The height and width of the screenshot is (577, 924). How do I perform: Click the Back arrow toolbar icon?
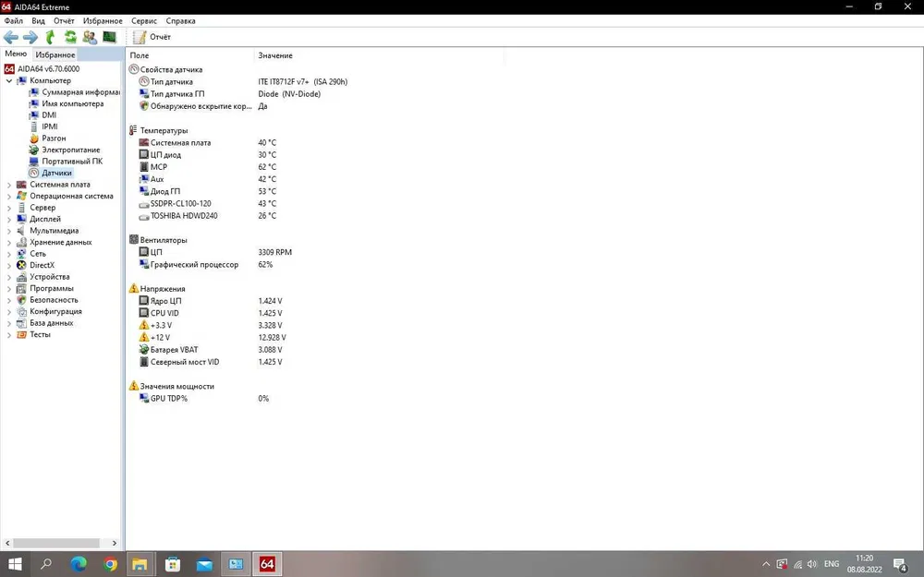(10, 37)
